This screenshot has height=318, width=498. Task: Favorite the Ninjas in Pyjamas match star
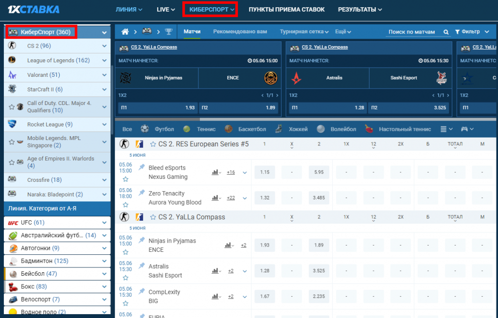pyautogui.click(x=125, y=252)
